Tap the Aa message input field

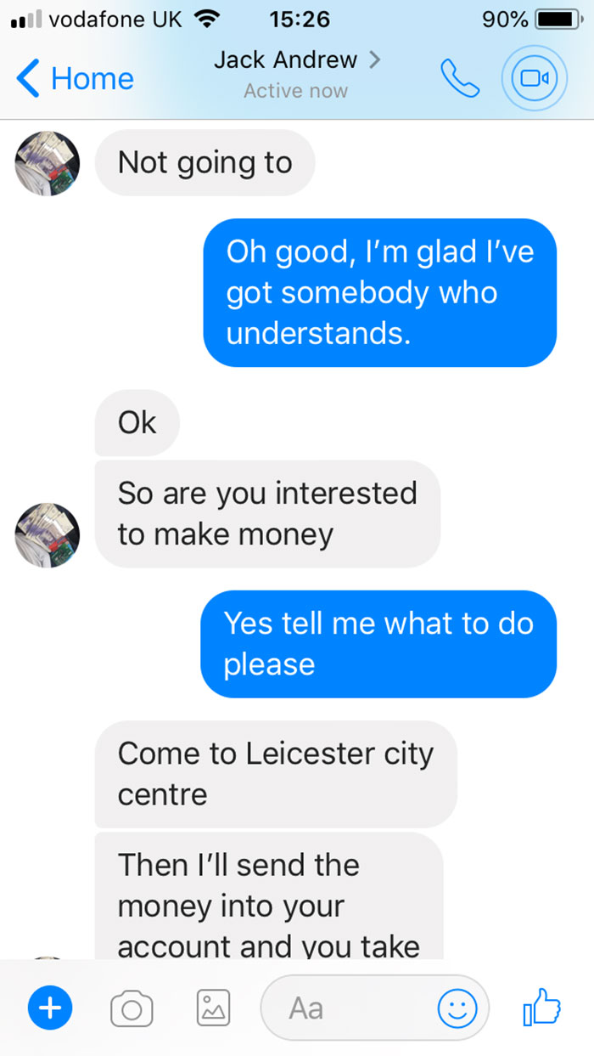[x=356, y=1008]
